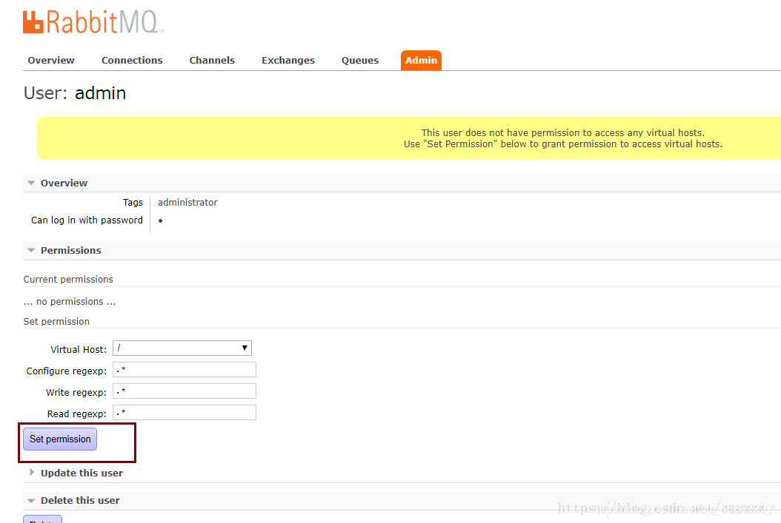
Task: Click the 'User: admin' heading
Action: pyautogui.click(x=75, y=93)
